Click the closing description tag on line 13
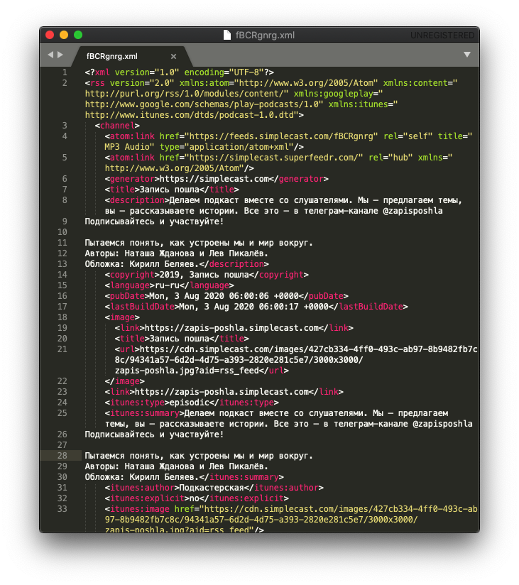The width and height of the screenshot is (519, 585). point(234,264)
